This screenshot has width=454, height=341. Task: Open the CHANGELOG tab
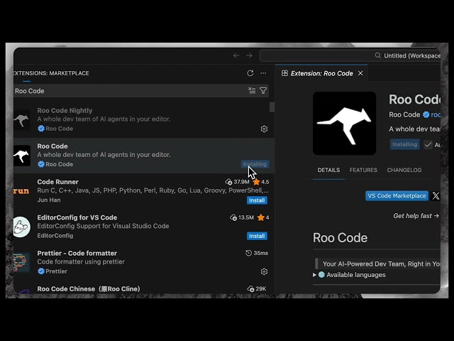click(x=404, y=170)
